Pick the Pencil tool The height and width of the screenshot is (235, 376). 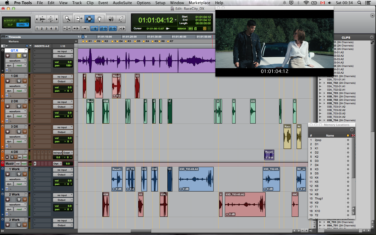[121, 19]
